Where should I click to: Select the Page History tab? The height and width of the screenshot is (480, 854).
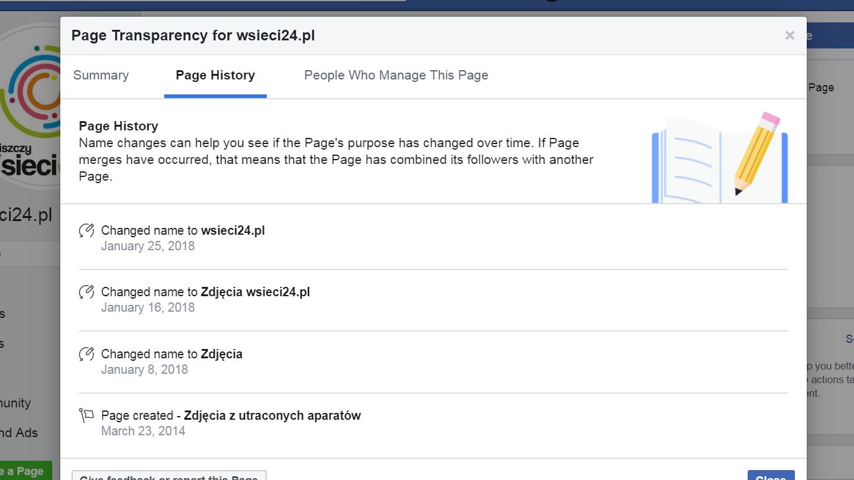[215, 75]
